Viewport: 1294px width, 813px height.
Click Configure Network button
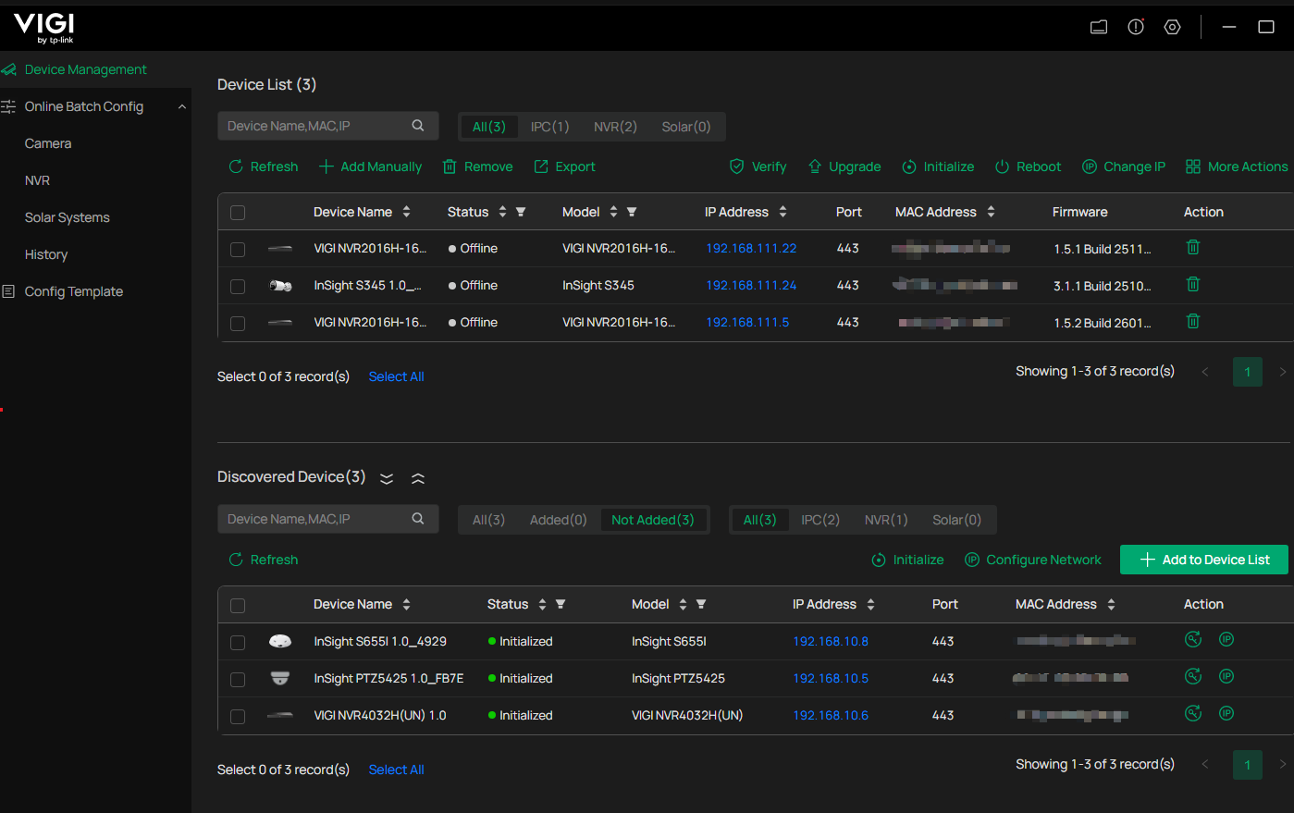click(1033, 560)
